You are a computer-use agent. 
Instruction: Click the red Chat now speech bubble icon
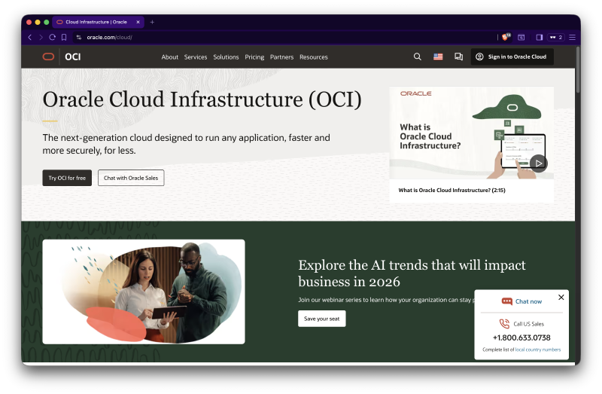506,301
